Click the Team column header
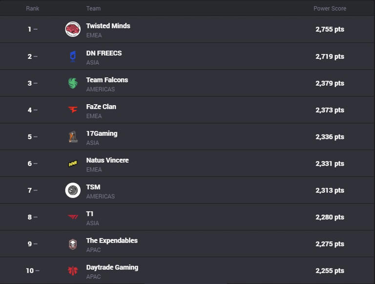Viewport: 375px width, 284px height. click(x=93, y=8)
